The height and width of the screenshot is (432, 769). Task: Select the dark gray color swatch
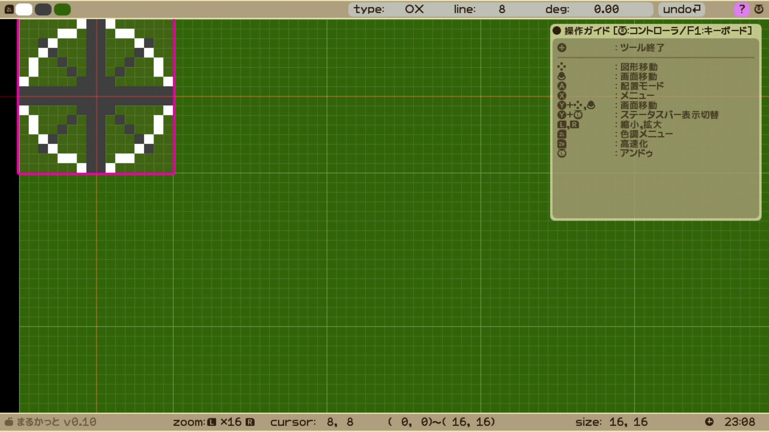pyautogui.click(x=43, y=10)
